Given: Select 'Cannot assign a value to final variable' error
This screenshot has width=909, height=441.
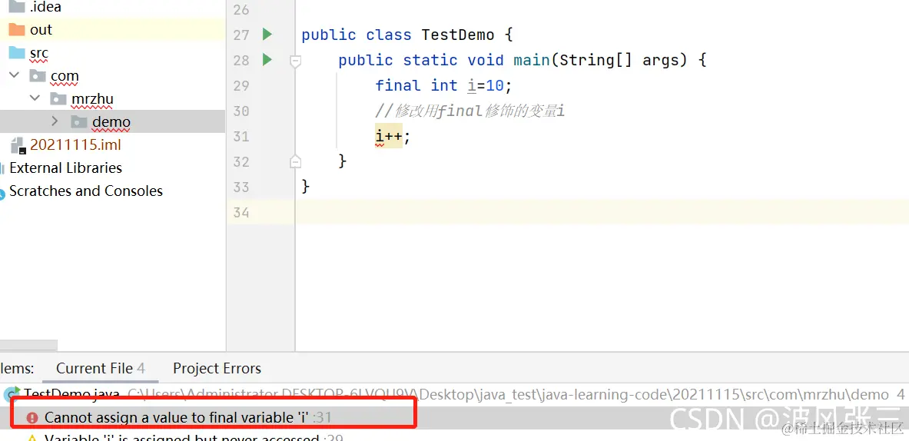Looking at the screenshot, I should pos(455,417).
